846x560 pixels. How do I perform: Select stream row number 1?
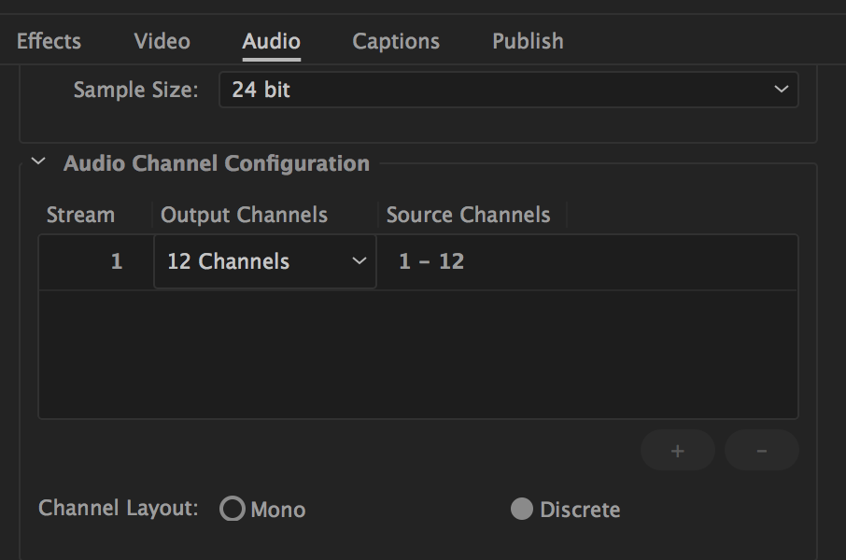116,262
